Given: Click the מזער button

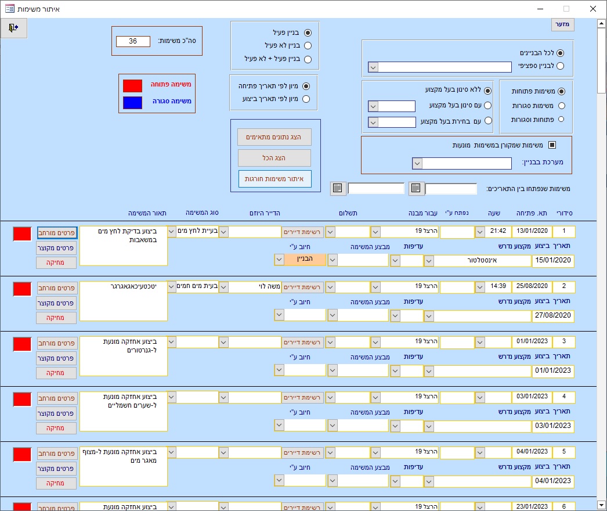Looking at the screenshot, I should click(x=562, y=24).
